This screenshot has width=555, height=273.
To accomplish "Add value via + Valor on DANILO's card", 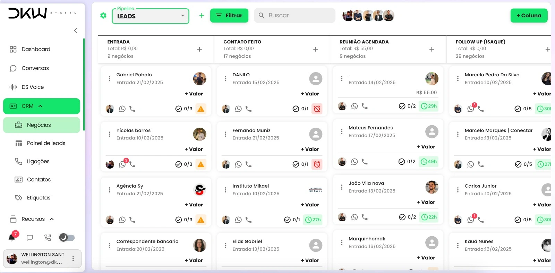I will point(310,94).
